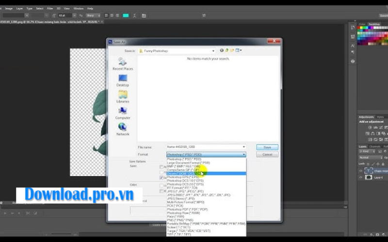This screenshot has width=388, height=242.
Task: Open History panel icon in right dock
Action: (x=353, y=28)
